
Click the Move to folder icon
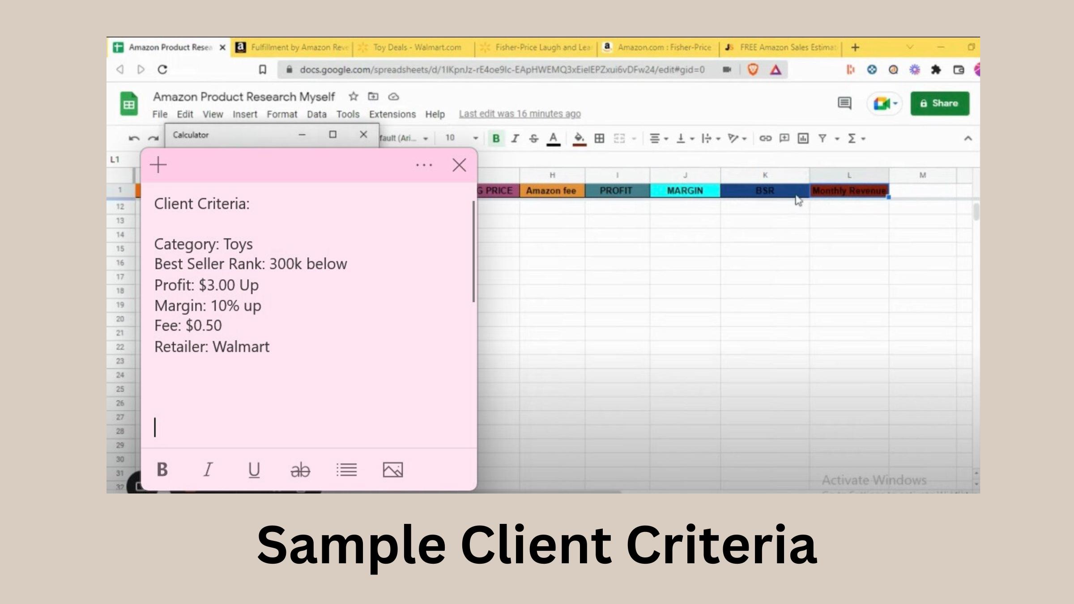[373, 96]
